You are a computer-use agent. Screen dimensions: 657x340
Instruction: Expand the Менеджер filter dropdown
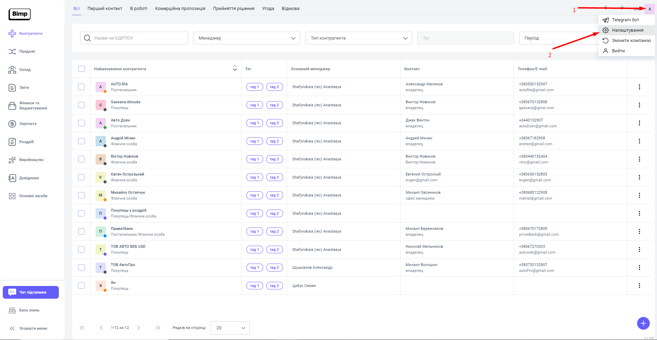(246, 38)
